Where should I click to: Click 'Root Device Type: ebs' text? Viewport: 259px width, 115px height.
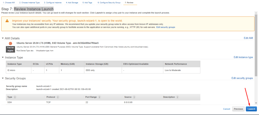click(25, 51)
